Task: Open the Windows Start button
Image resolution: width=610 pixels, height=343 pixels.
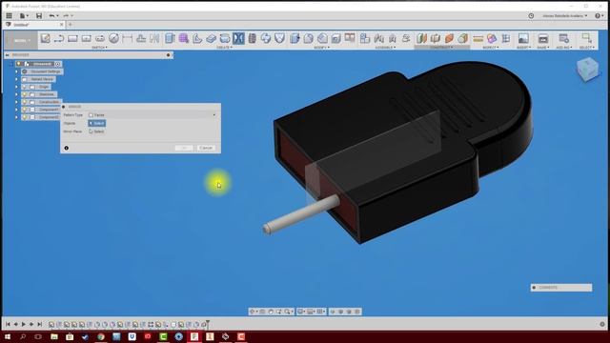Action: click(x=7, y=336)
